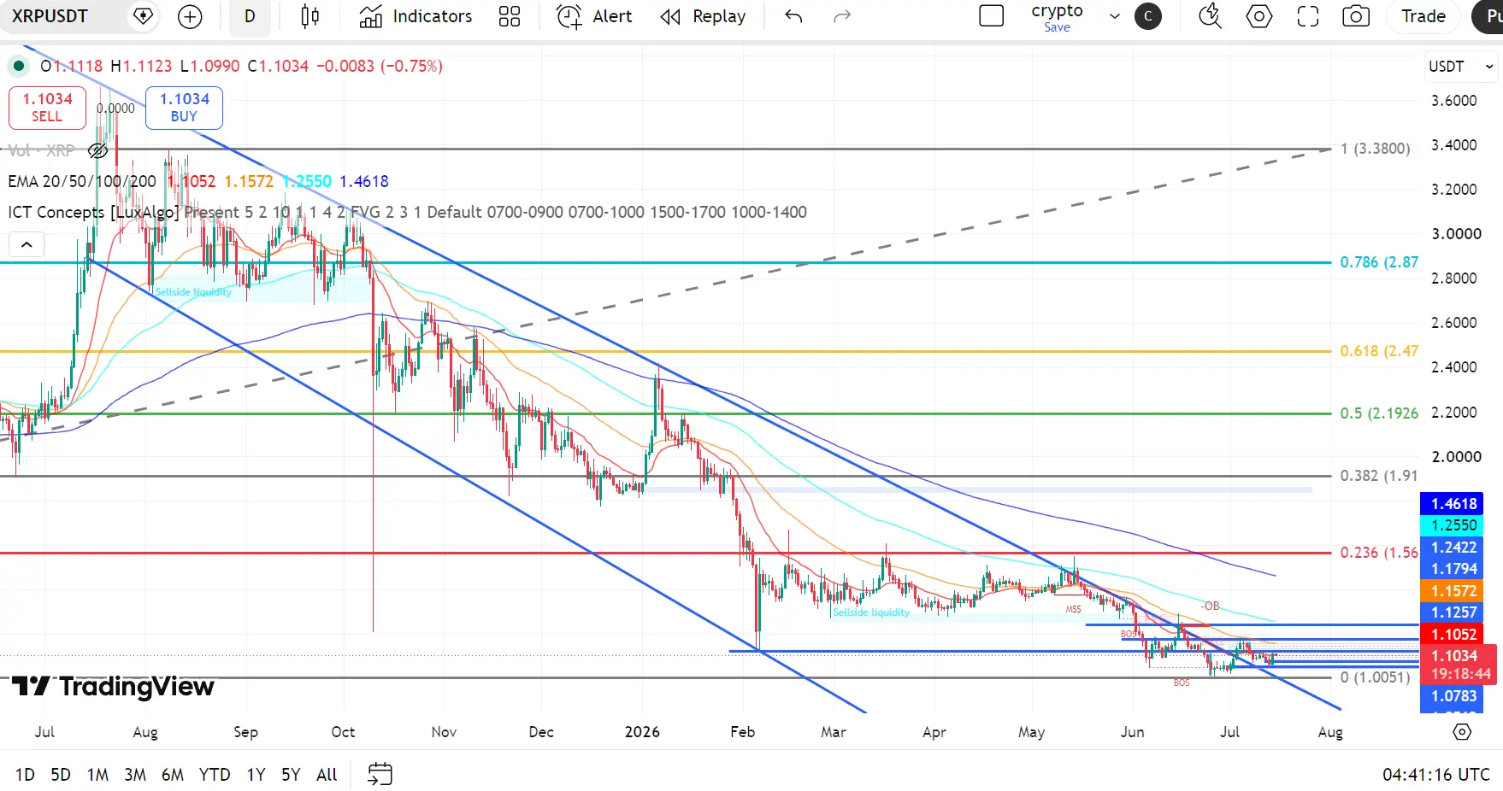Open the candles chart style menu
The height and width of the screenshot is (791, 1503).
click(310, 16)
